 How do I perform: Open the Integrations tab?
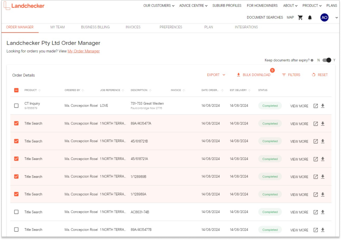(x=246, y=27)
